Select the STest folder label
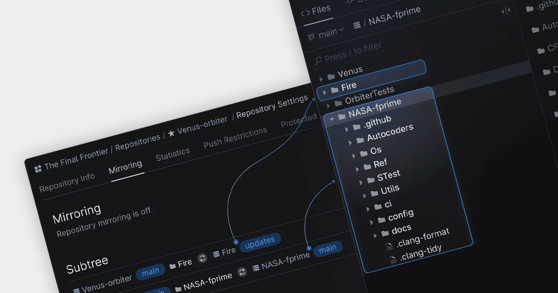Viewport: 558px width, 293px height. point(389,176)
